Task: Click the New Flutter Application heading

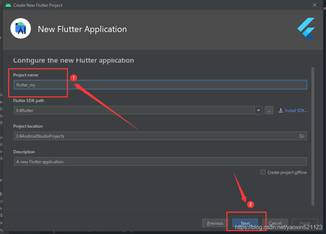Action: pyautogui.click(x=82, y=29)
